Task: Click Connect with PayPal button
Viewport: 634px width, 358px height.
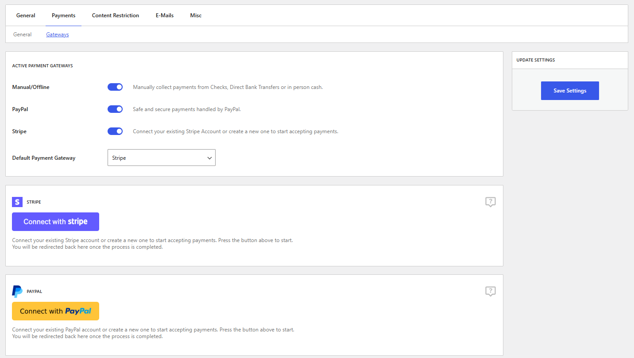Action: coord(55,311)
